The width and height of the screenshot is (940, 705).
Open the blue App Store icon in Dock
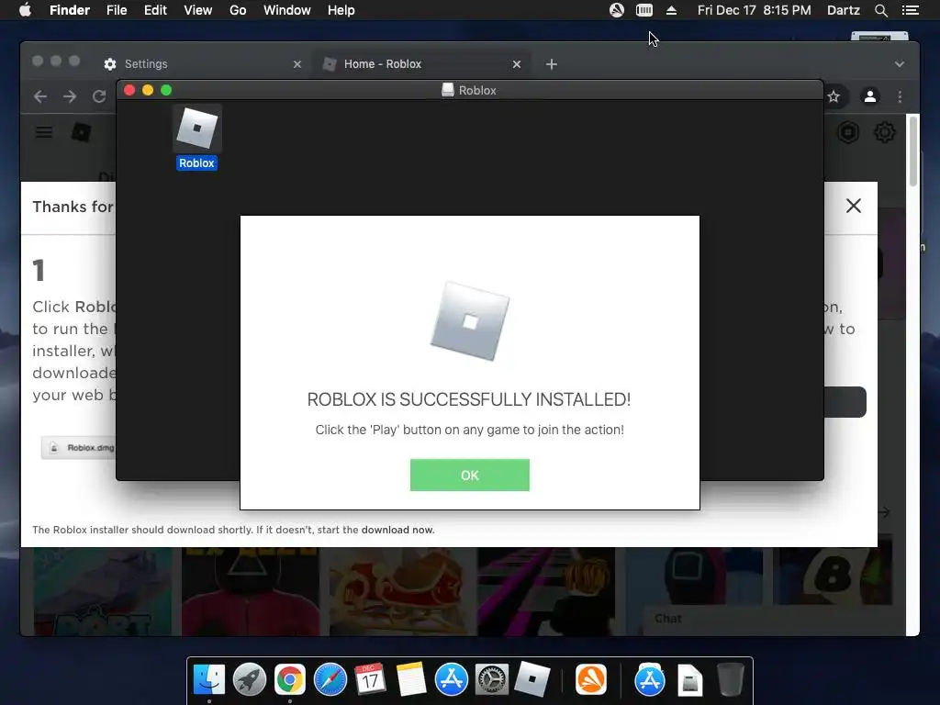tap(452, 679)
